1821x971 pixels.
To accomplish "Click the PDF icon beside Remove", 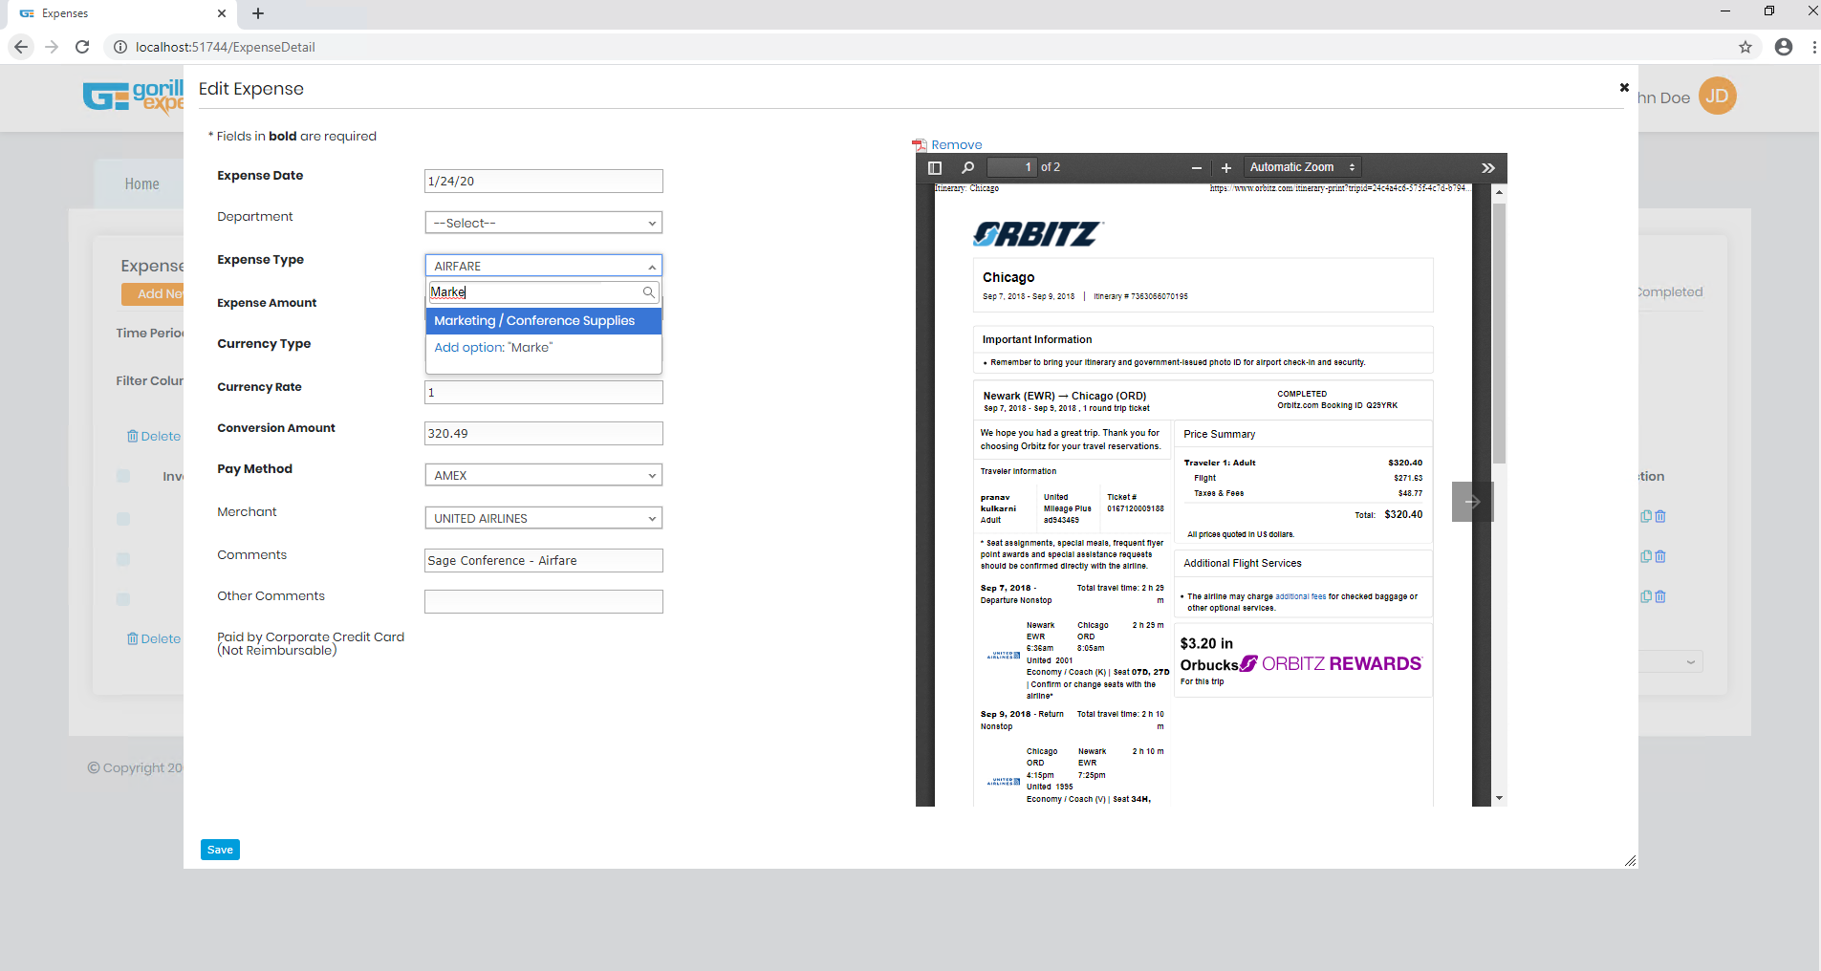I will [920, 145].
